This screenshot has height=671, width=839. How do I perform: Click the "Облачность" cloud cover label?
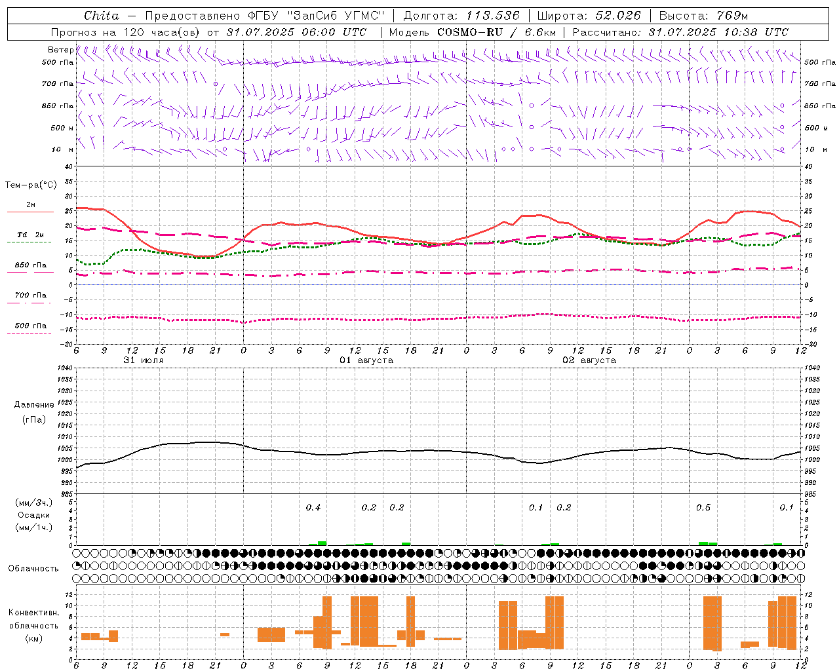(33, 569)
